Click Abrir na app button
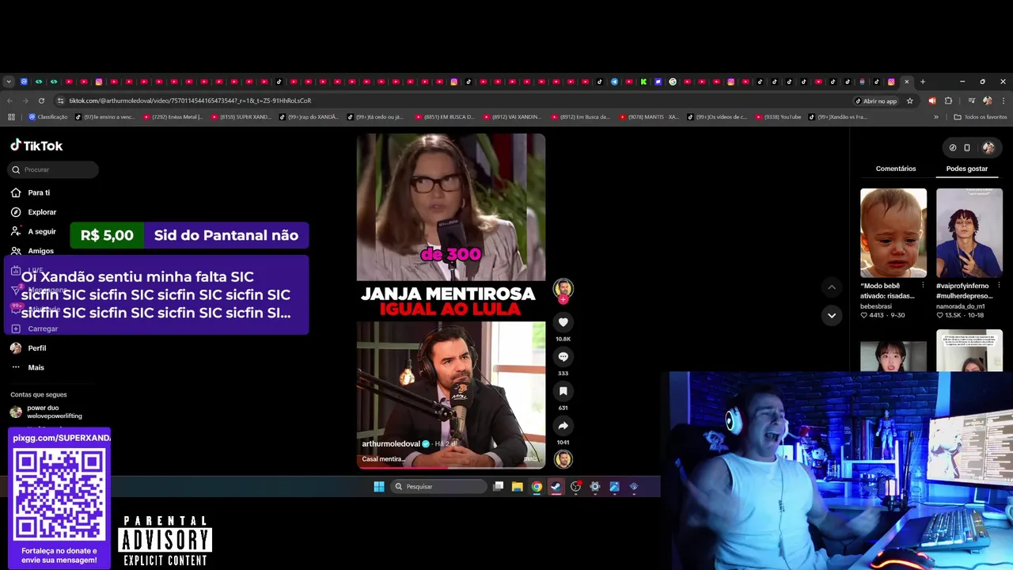 tap(876, 101)
